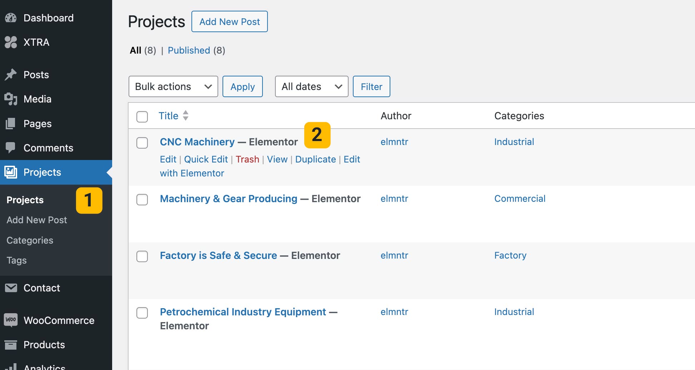Click the Products archive icon
Image resolution: width=695 pixels, height=370 pixels.
click(x=11, y=345)
